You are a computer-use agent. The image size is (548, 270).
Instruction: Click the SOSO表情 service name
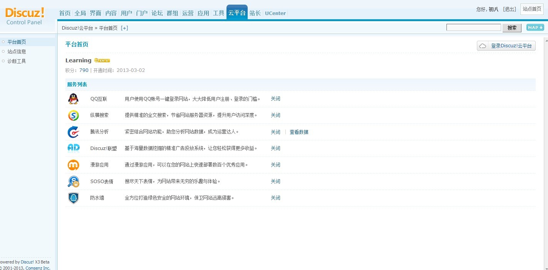coord(102,182)
